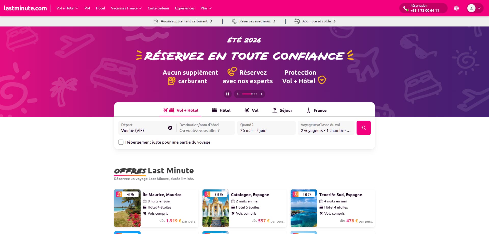Viewport: 489px width, 234px height.
Task: Toggle Hébergement juste pour une partie checkbox
Action: [x=121, y=142]
